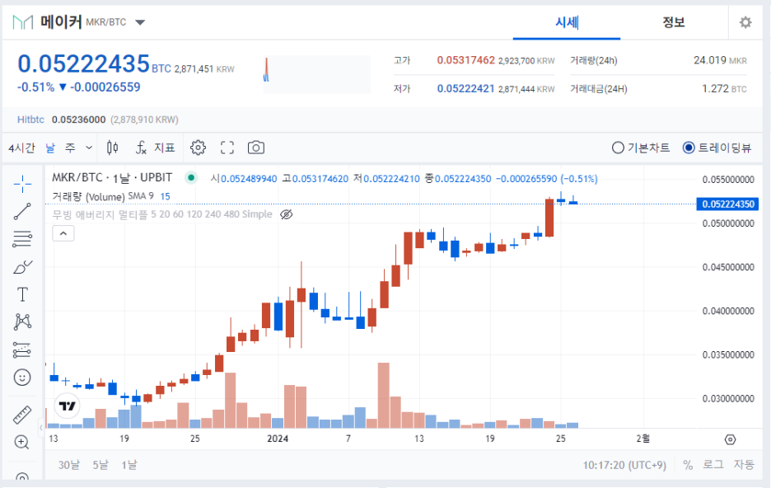Open chart settings gear in toolbar
This screenshot has height=488, width=771.
coord(199,148)
